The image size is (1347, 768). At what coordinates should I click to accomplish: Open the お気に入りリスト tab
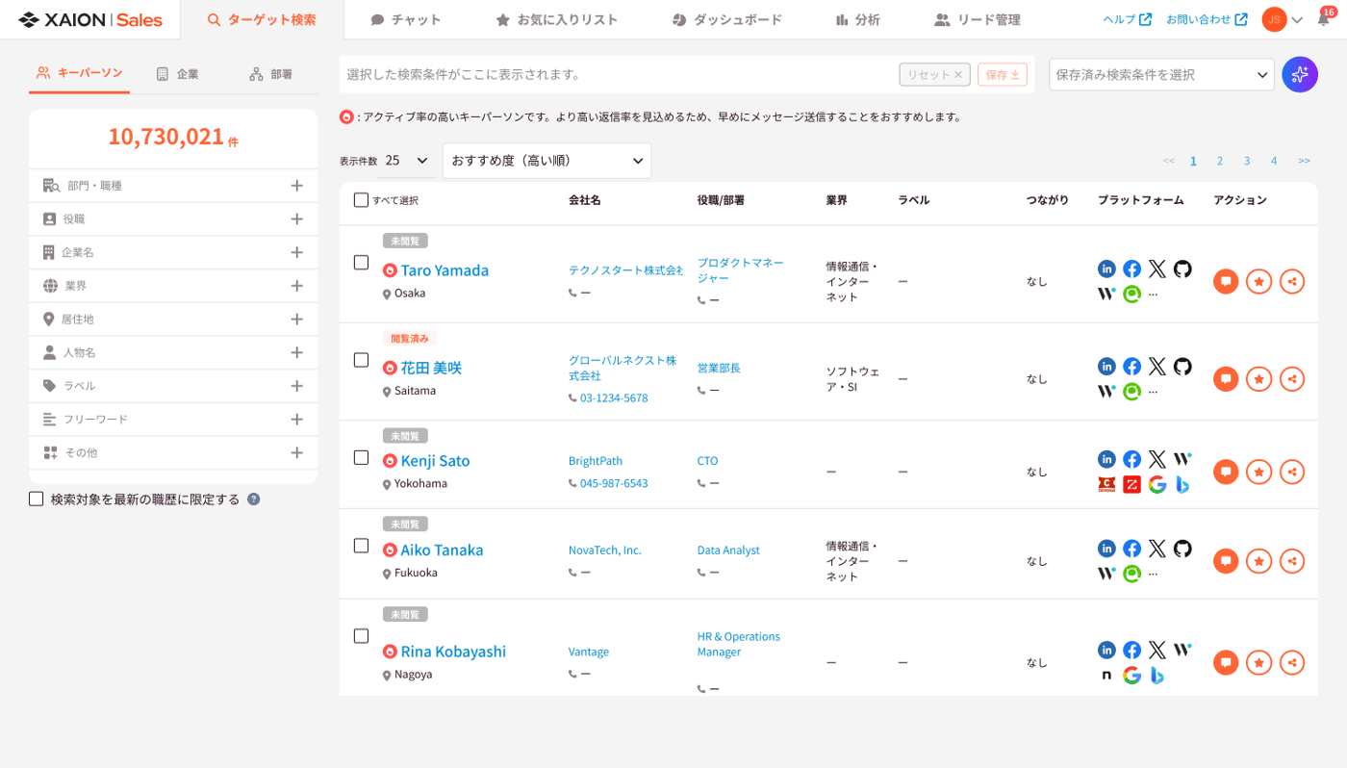tap(557, 19)
